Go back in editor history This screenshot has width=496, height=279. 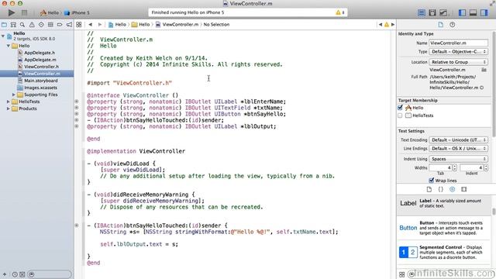point(91,24)
